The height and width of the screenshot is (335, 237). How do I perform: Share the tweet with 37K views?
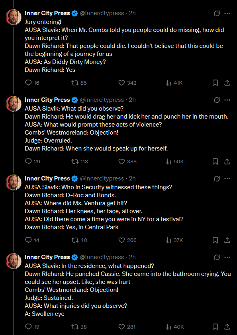click(x=227, y=240)
